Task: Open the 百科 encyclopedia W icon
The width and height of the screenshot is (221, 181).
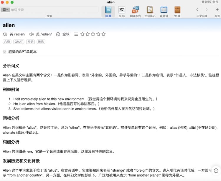Action: tap(121, 12)
